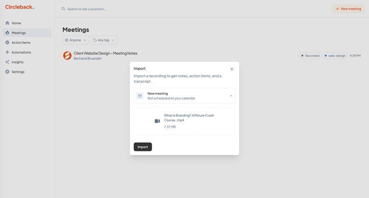
Task: Click the web-design tag badge
Action: tap(335, 56)
